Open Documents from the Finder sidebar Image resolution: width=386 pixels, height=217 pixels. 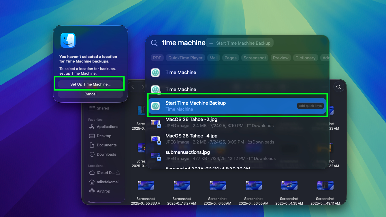click(x=103, y=145)
